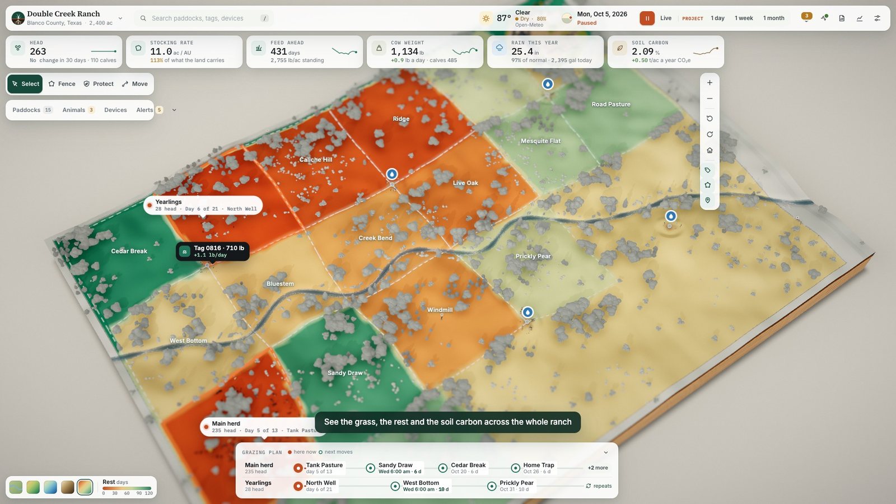The height and width of the screenshot is (504, 896).
Task: Select the yellow-green grass layer swatch
Action: (x=33, y=487)
